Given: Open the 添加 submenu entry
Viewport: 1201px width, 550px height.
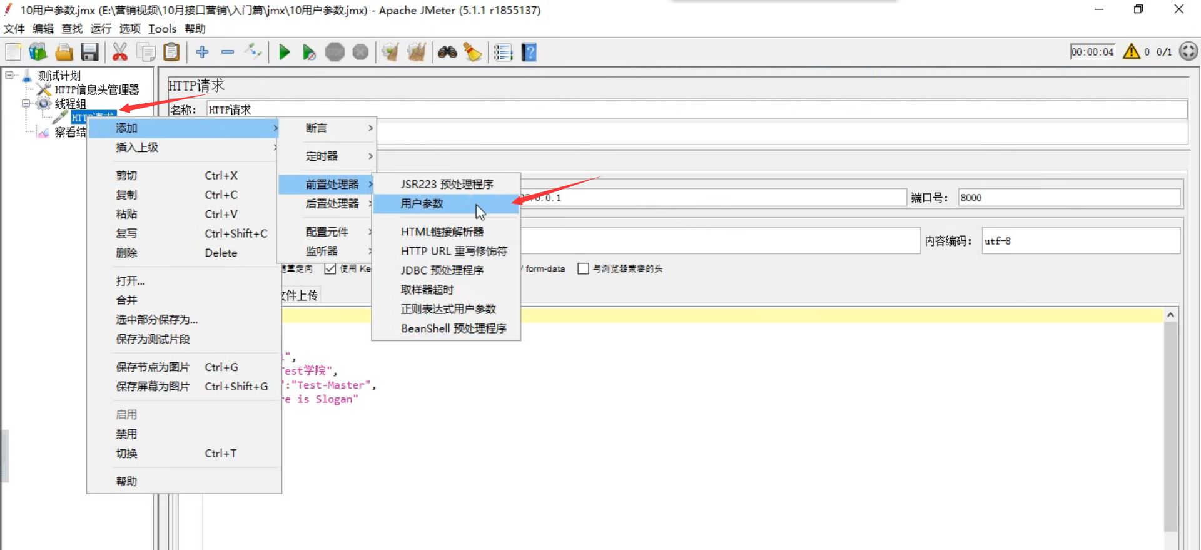Looking at the screenshot, I should [x=183, y=128].
